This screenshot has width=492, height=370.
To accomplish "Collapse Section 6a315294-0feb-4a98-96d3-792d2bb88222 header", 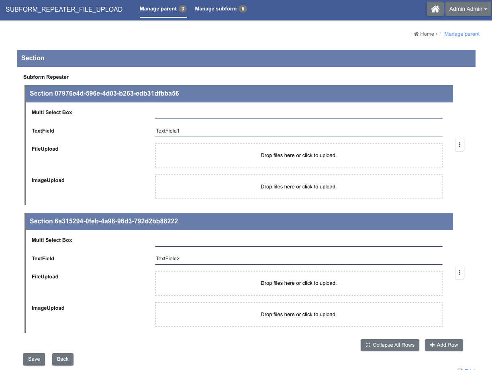I will [x=239, y=221].
